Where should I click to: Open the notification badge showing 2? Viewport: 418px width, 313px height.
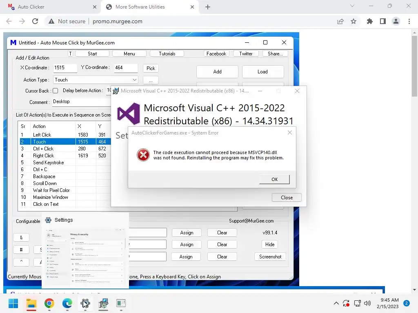[407, 303]
